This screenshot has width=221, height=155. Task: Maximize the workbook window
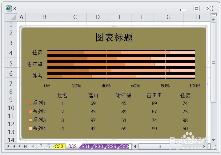click(x=196, y=8)
